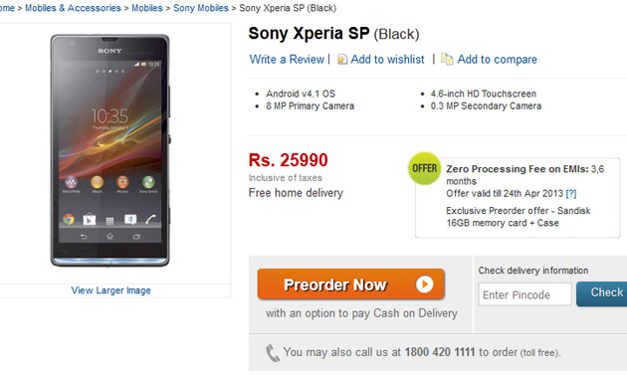Screen dimensions: 627x378
Task: Go to Sony Mobiles breadcrumb
Action: pyautogui.click(x=201, y=8)
